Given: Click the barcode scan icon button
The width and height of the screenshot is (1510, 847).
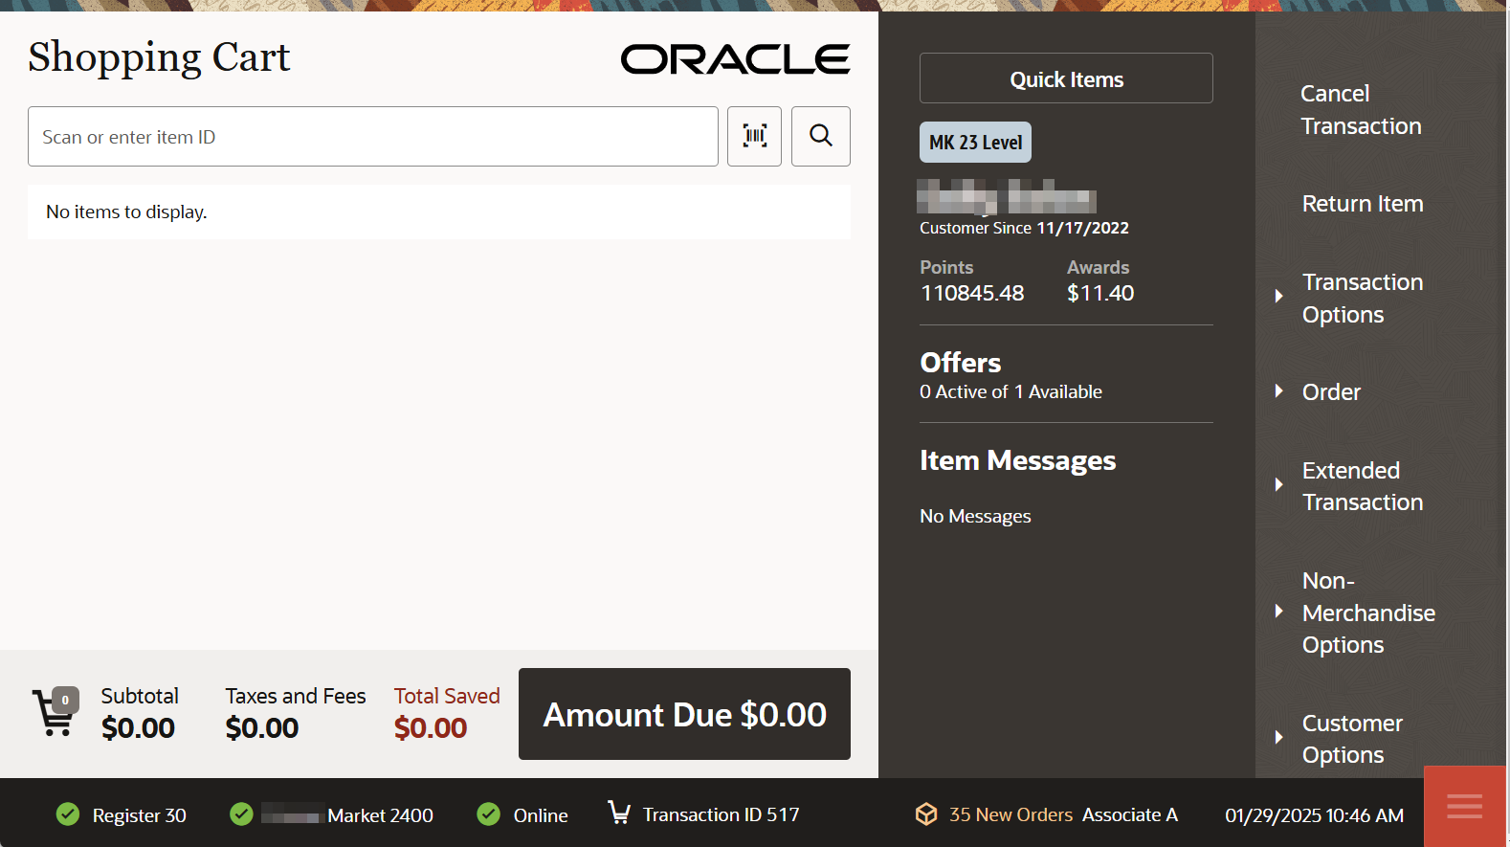Looking at the screenshot, I should (754, 136).
